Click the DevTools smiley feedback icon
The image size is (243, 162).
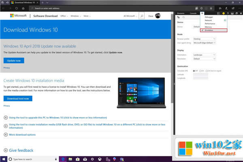(223, 13)
